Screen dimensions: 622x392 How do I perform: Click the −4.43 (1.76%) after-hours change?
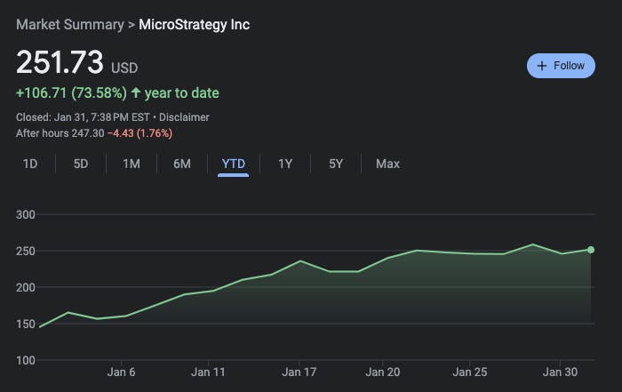coord(140,133)
